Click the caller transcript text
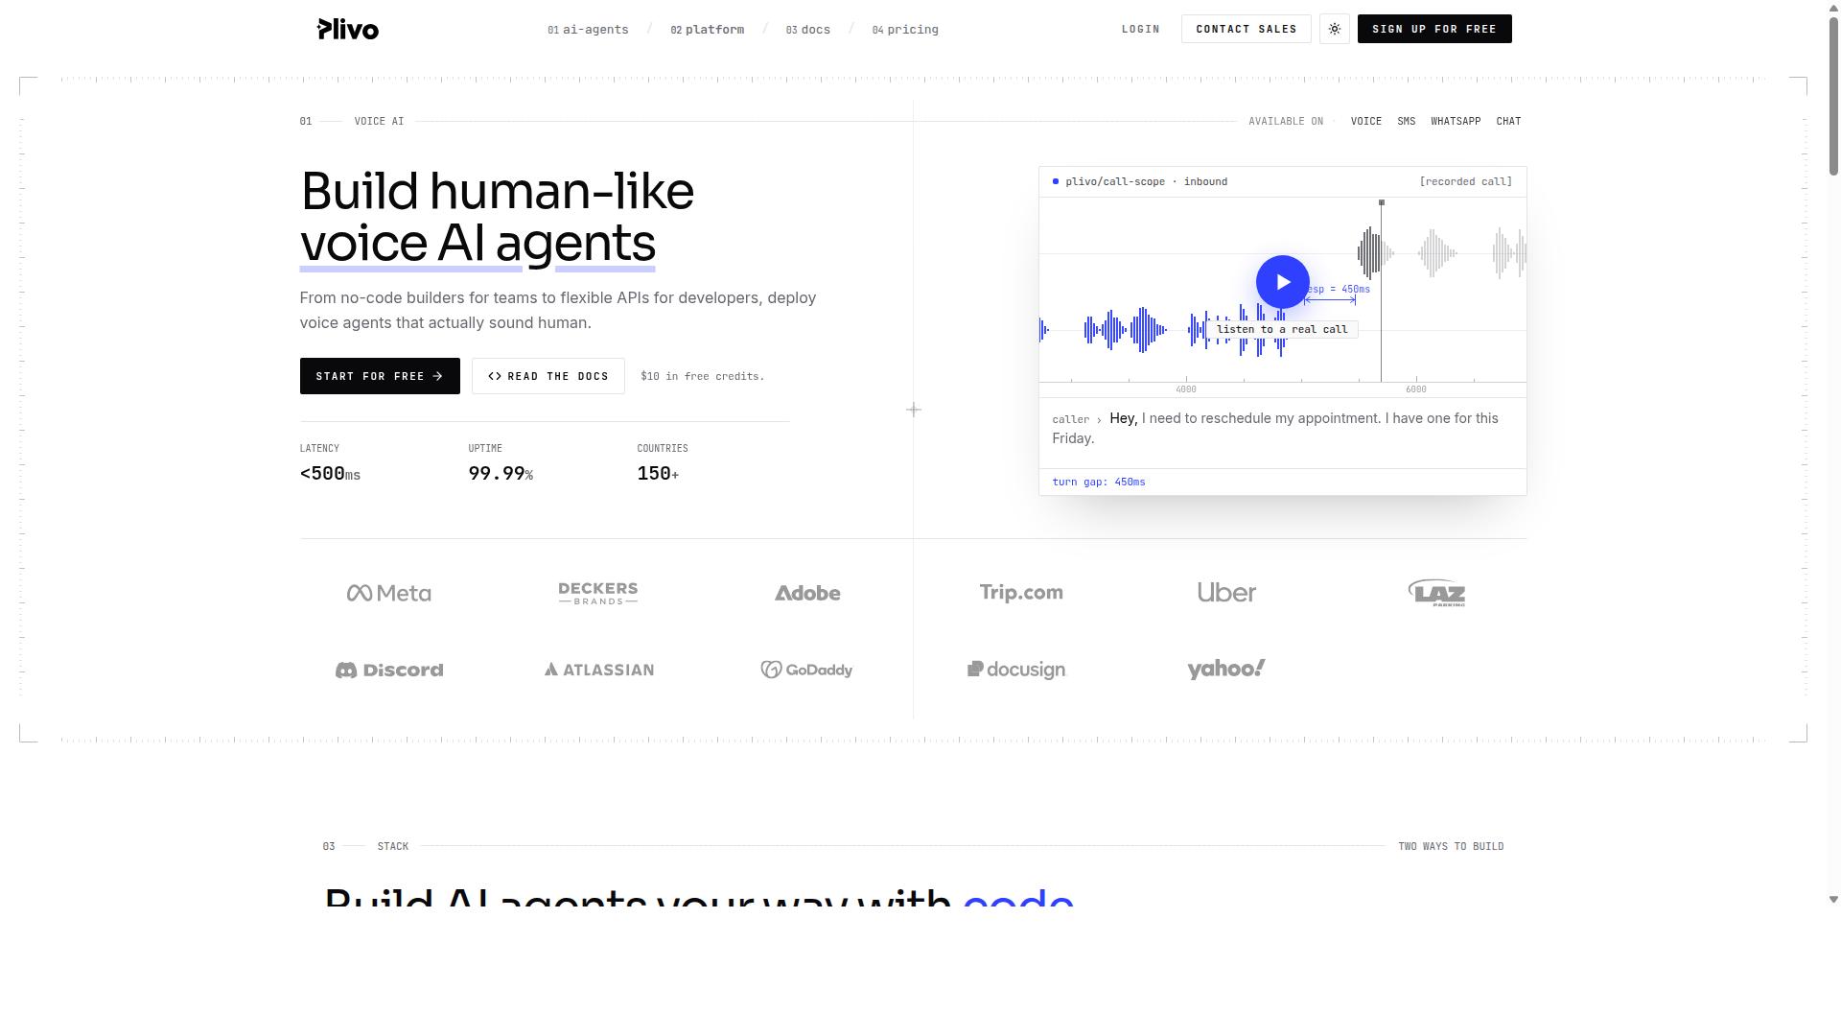This screenshot has width=1841, height=1036. click(1275, 428)
